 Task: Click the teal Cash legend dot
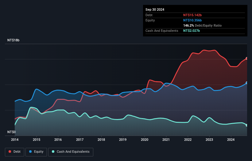click(53, 152)
